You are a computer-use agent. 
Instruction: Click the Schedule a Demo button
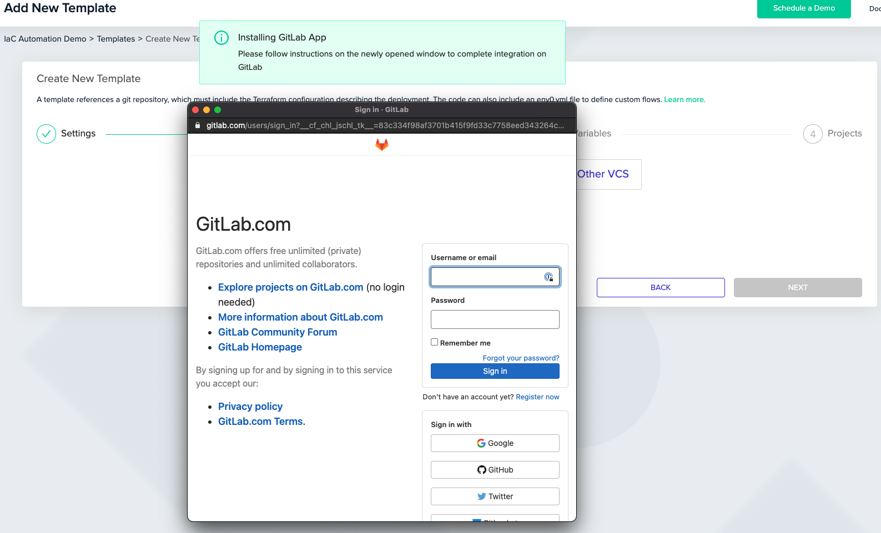(x=804, y=8)
